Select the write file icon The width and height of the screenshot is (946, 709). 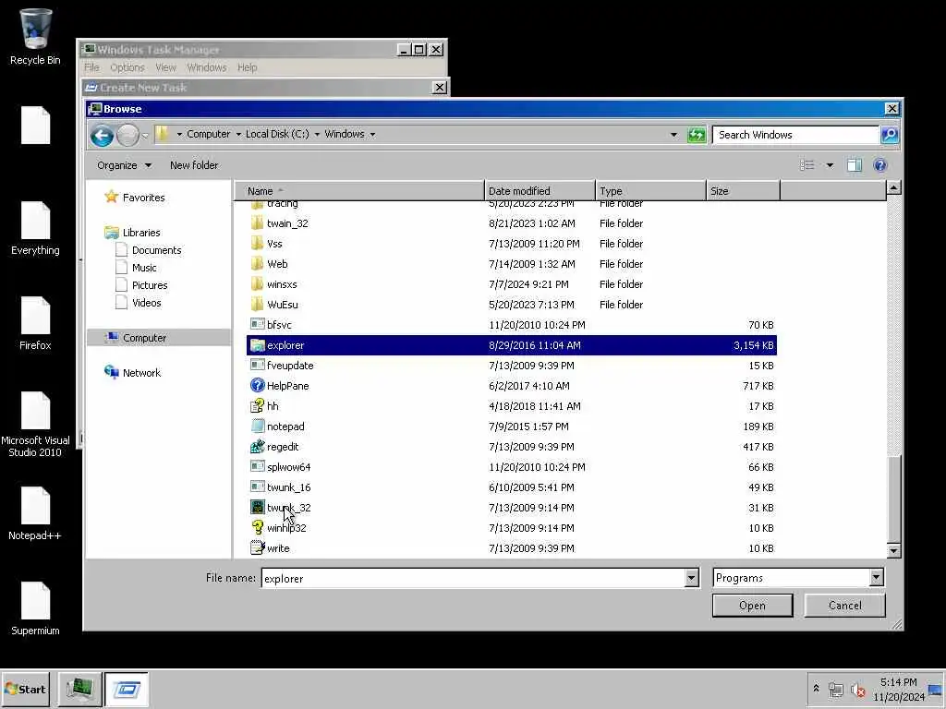pyautogui.click(x=258, y=547)
